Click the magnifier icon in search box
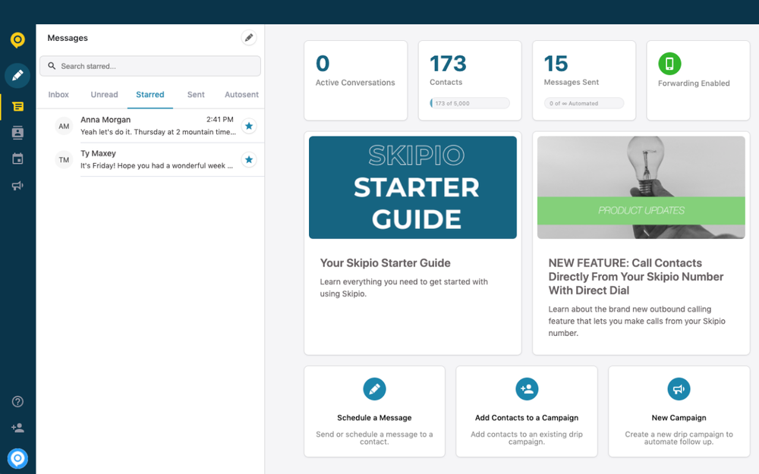The height and width of the screenshot is (474, 759). point(52,66)
